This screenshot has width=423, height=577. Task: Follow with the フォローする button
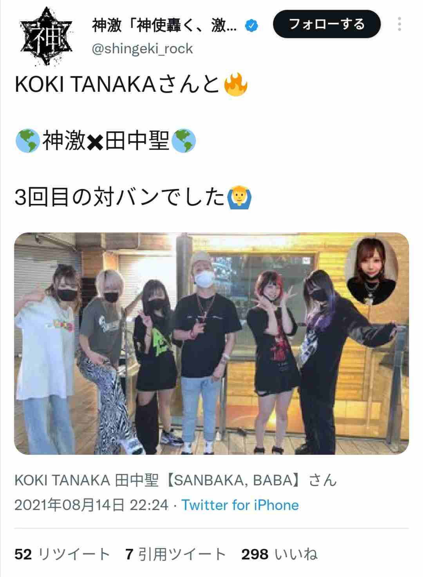(x=327, y=24)
